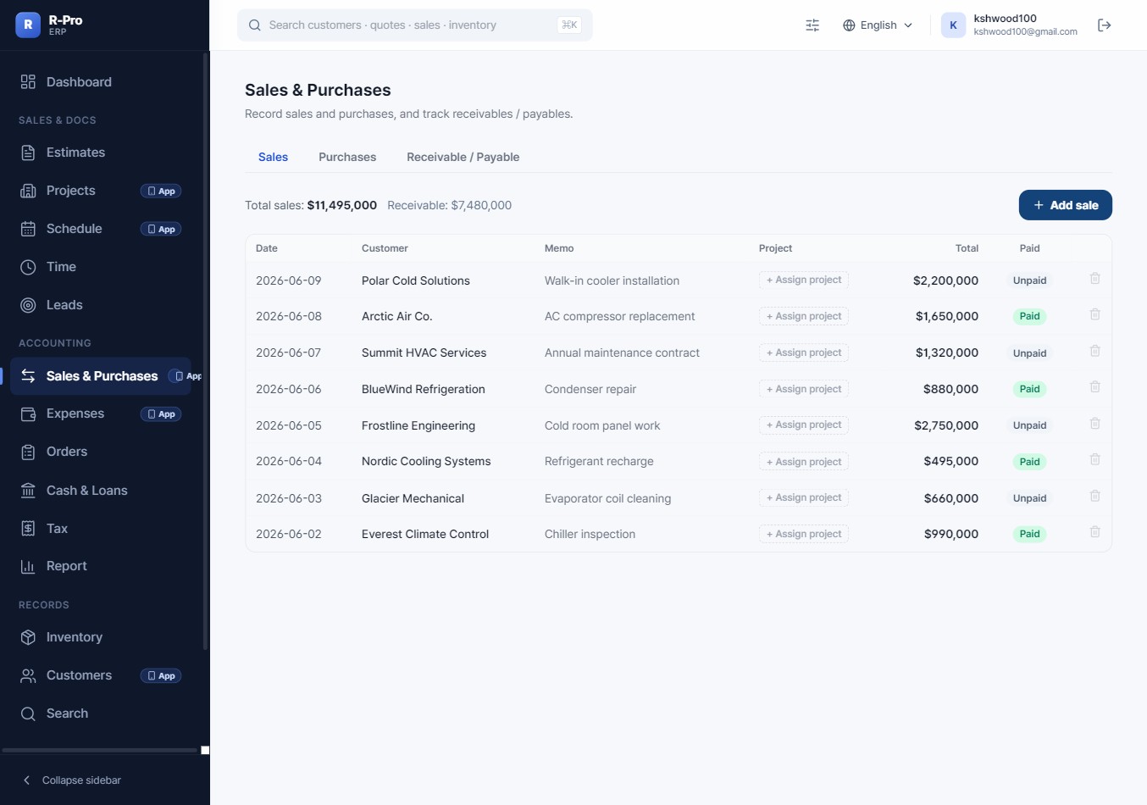
Task: Click the Add sale button
Action: tap(1065, 205)
